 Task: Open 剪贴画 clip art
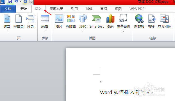point(71,21)
